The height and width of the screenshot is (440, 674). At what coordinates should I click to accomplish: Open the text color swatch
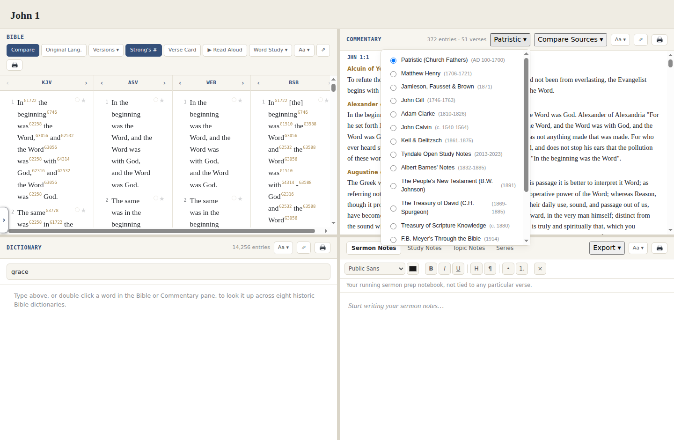413,269
